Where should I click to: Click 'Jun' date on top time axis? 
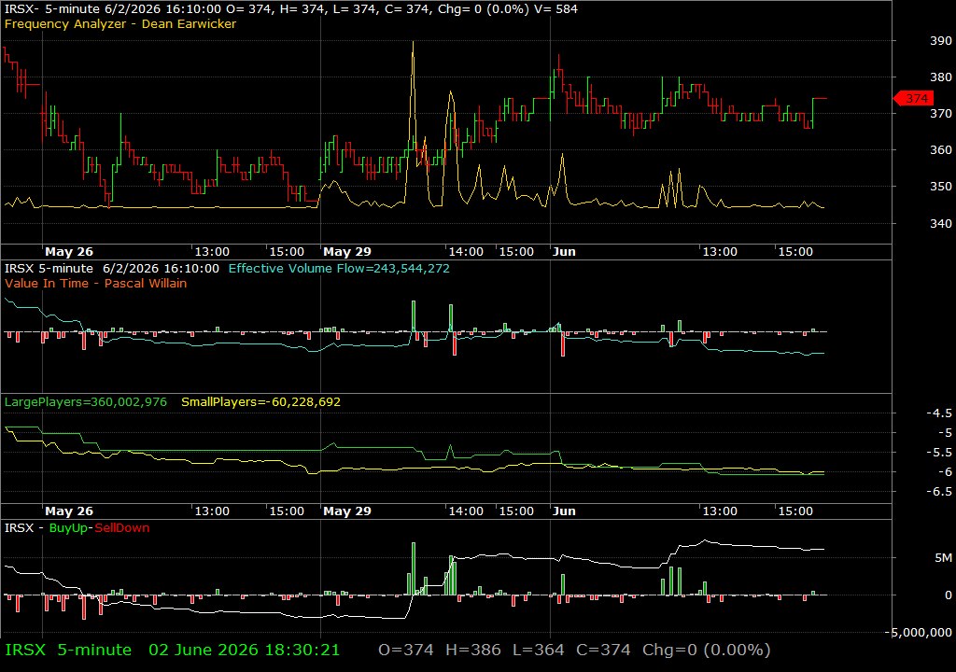click(564, 251)
